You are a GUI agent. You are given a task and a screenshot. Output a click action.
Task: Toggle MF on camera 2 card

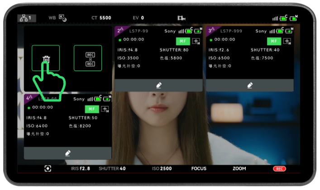coord(182,41)
